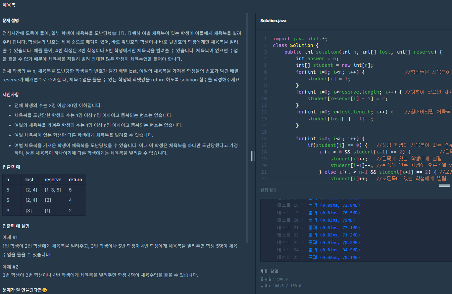Click the 제한사항 heading
The height and width of the screenshot is (294, 452).
pyautogui.click(x=11, y=94)
